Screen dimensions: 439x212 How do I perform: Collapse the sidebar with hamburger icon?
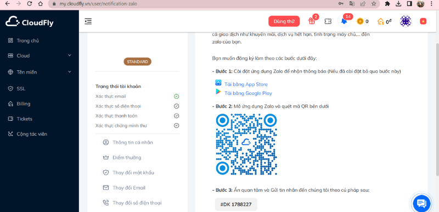[x=88, y=21]
